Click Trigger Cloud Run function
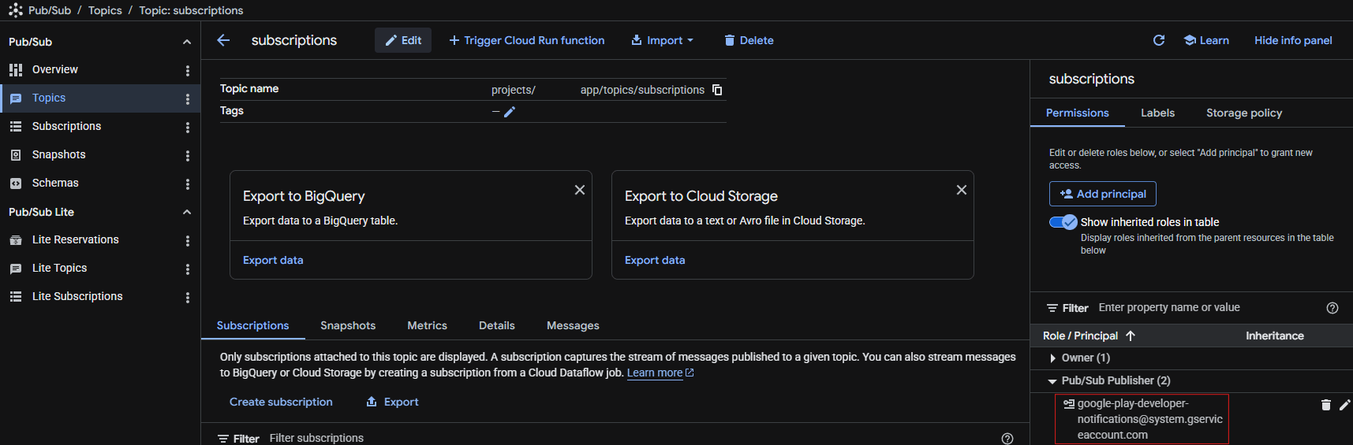The image size is (1353, 445). [527, 40]
